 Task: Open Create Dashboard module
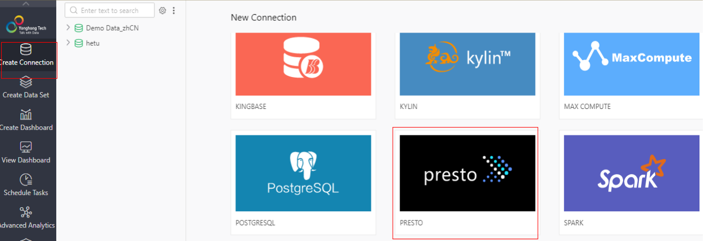[x=26, y=121]
